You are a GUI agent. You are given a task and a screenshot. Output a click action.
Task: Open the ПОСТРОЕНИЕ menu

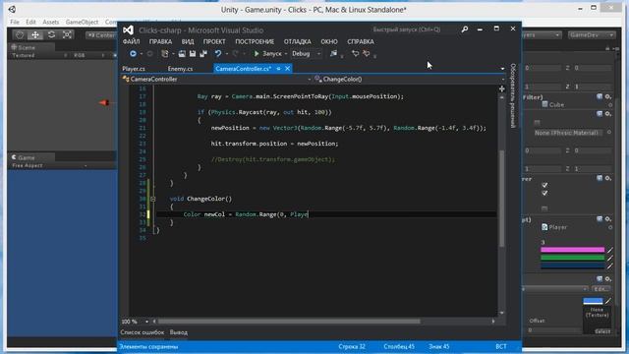pyautogui.click(x=255, y=41)
